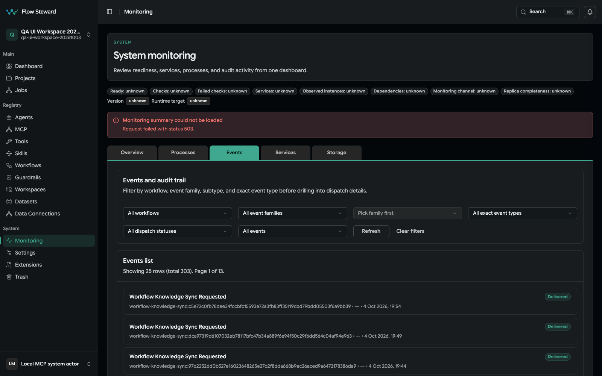This screenshot has height=376, width=602.
Task: Toggle the sidebar panel icon
Action: [109, 12]
